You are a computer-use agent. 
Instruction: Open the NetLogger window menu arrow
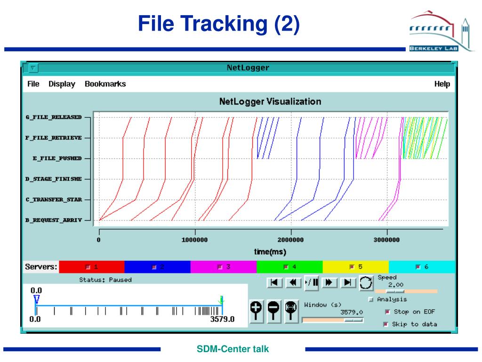click(33, 68)
